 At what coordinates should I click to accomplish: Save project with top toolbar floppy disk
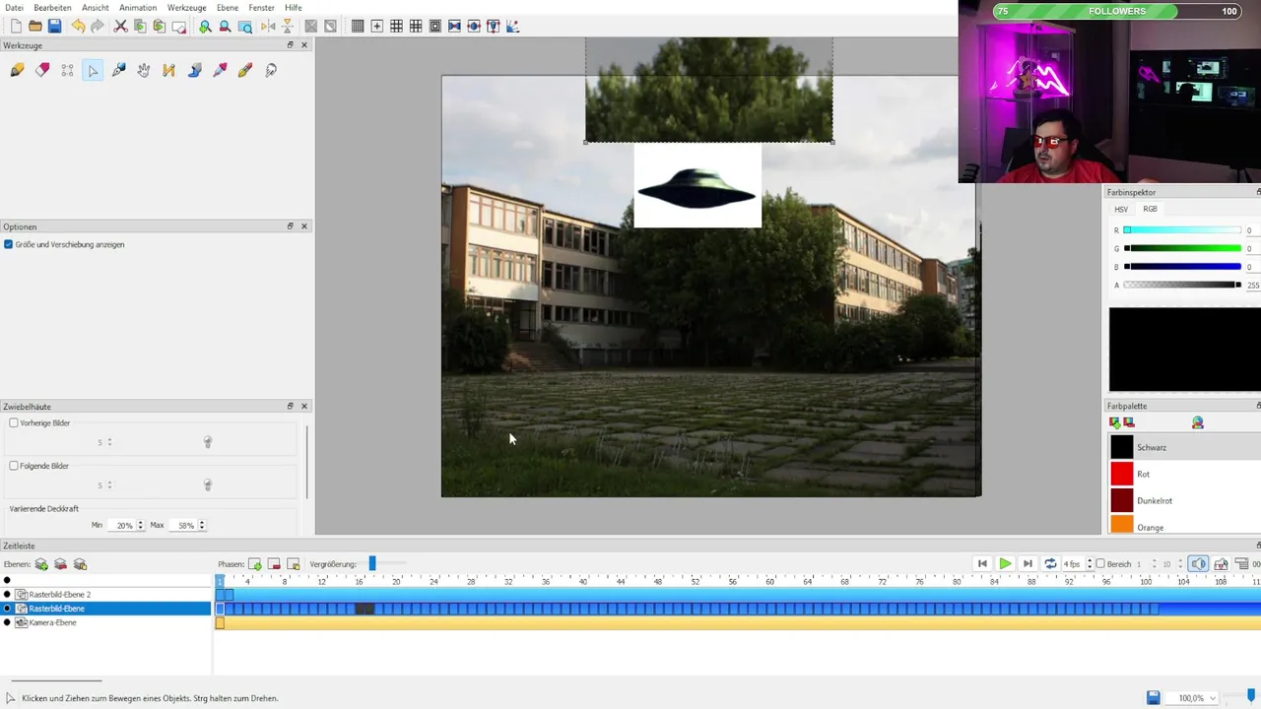point(55,27)
